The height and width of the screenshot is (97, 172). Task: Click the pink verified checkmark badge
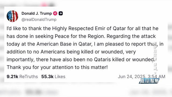[x=55, y=13]
